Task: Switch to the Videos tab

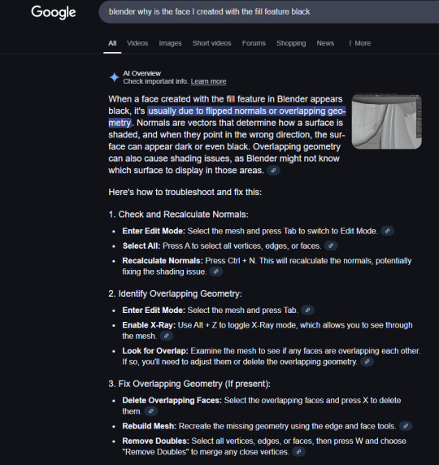Action: pyautogui.click(x=137, y=43)
